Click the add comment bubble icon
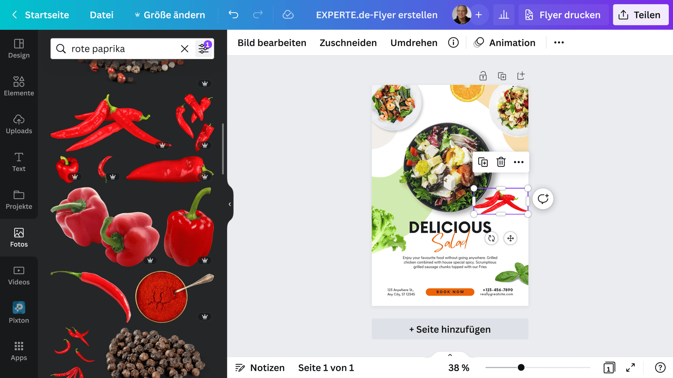Viewport: 673px width, 378px height. point(543,199)
